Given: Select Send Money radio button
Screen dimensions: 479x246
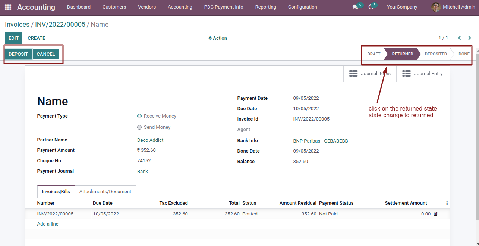Looking at the screenshot, I should (x=139, y=127).
